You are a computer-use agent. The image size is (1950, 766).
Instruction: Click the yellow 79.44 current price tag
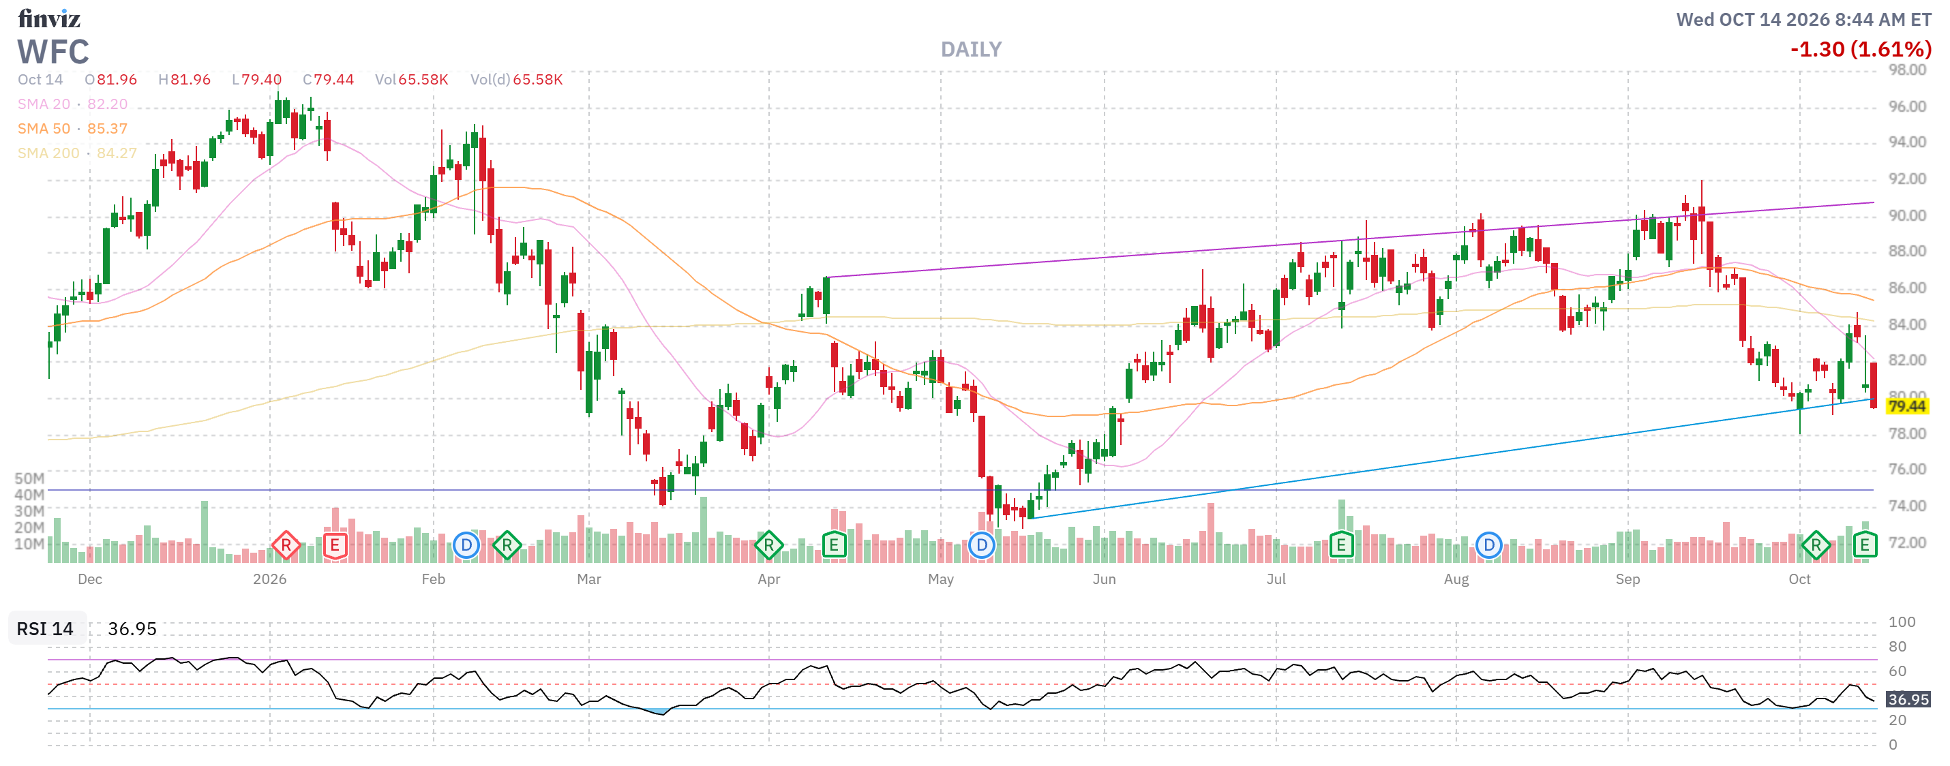tap(1907, 406)
